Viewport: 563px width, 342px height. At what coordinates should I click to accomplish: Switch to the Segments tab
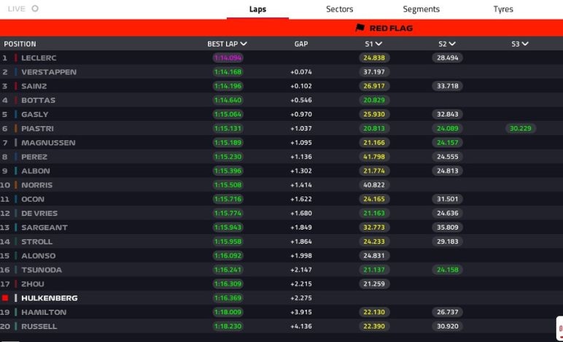[x=421, y=9]
